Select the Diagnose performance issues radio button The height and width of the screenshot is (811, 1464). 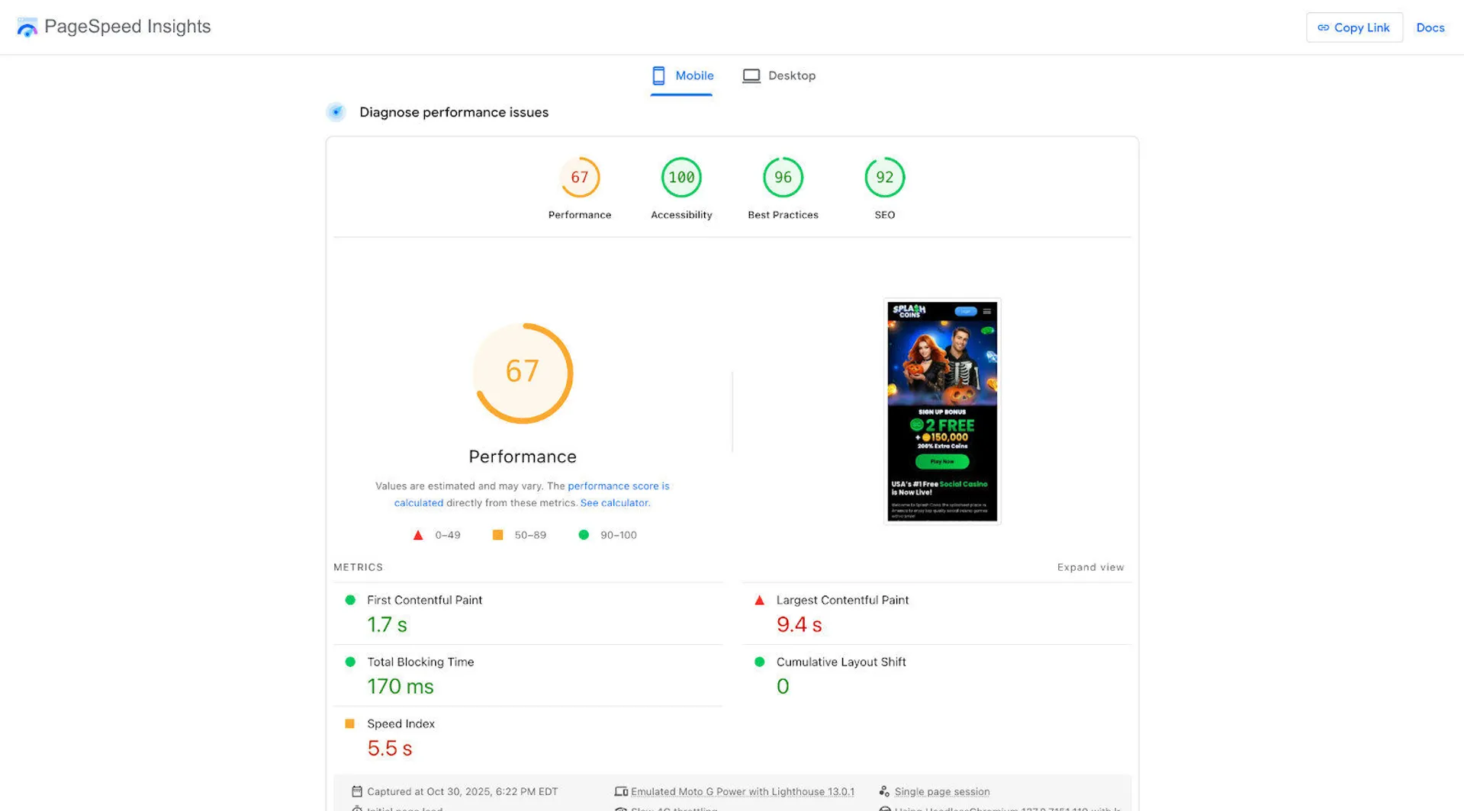click(336, 112)
